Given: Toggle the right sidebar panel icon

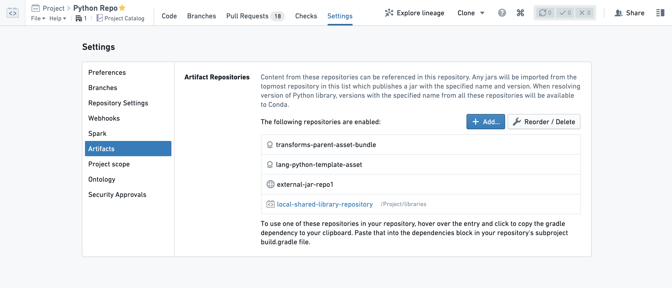Looking at the screenshot, I should tap(660, 13).
